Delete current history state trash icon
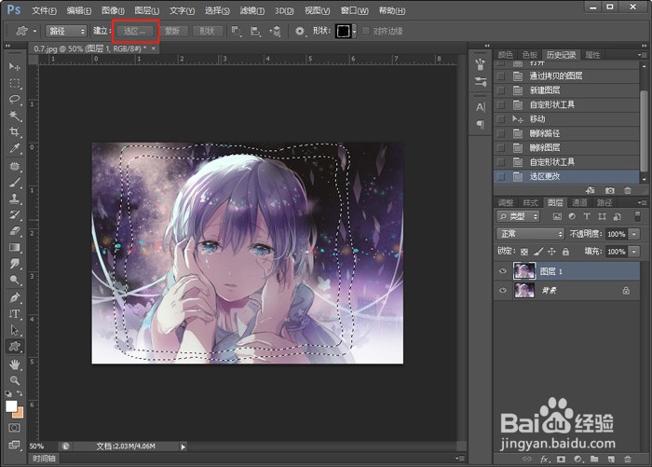 [628, 190]
